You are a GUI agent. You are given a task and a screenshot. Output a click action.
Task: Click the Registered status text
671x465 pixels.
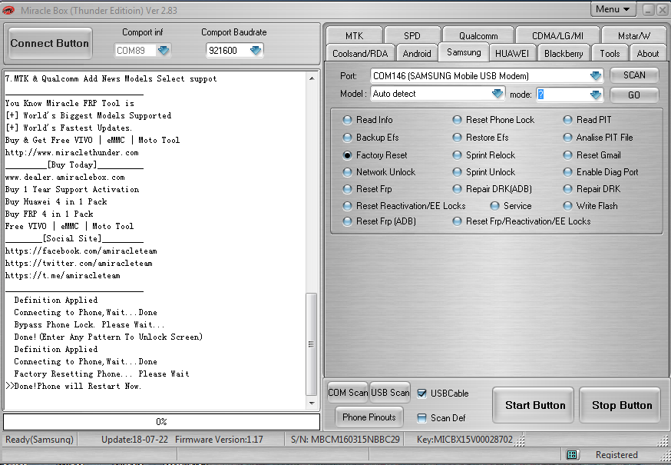(x=616, y=455)
